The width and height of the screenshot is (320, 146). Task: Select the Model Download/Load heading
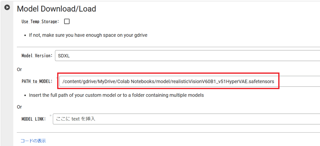(56, 9)
